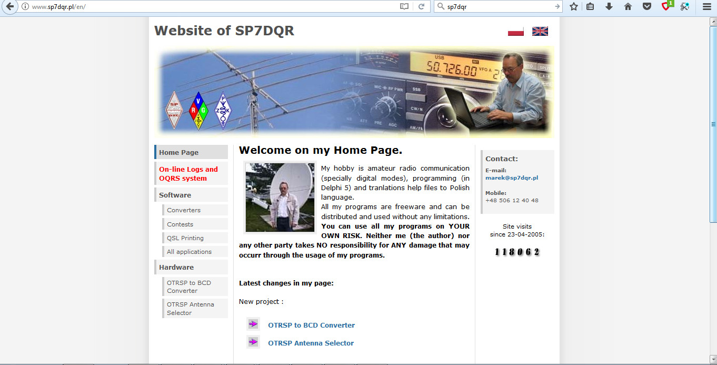Viewport: 717px width, 365px height.
Task: Select the English language flag
Action: click(x=540, y=31)
